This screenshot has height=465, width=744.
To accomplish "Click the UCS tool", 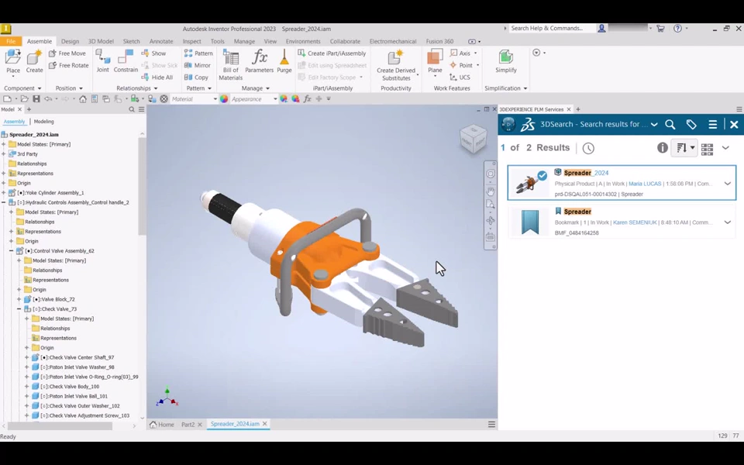I will click(460, 77).
